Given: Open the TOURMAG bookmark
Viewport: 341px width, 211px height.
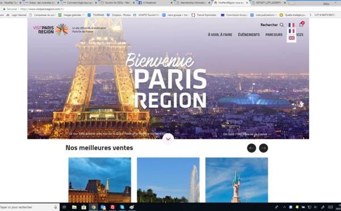Looking at the screenshot, I should [96, 15].
